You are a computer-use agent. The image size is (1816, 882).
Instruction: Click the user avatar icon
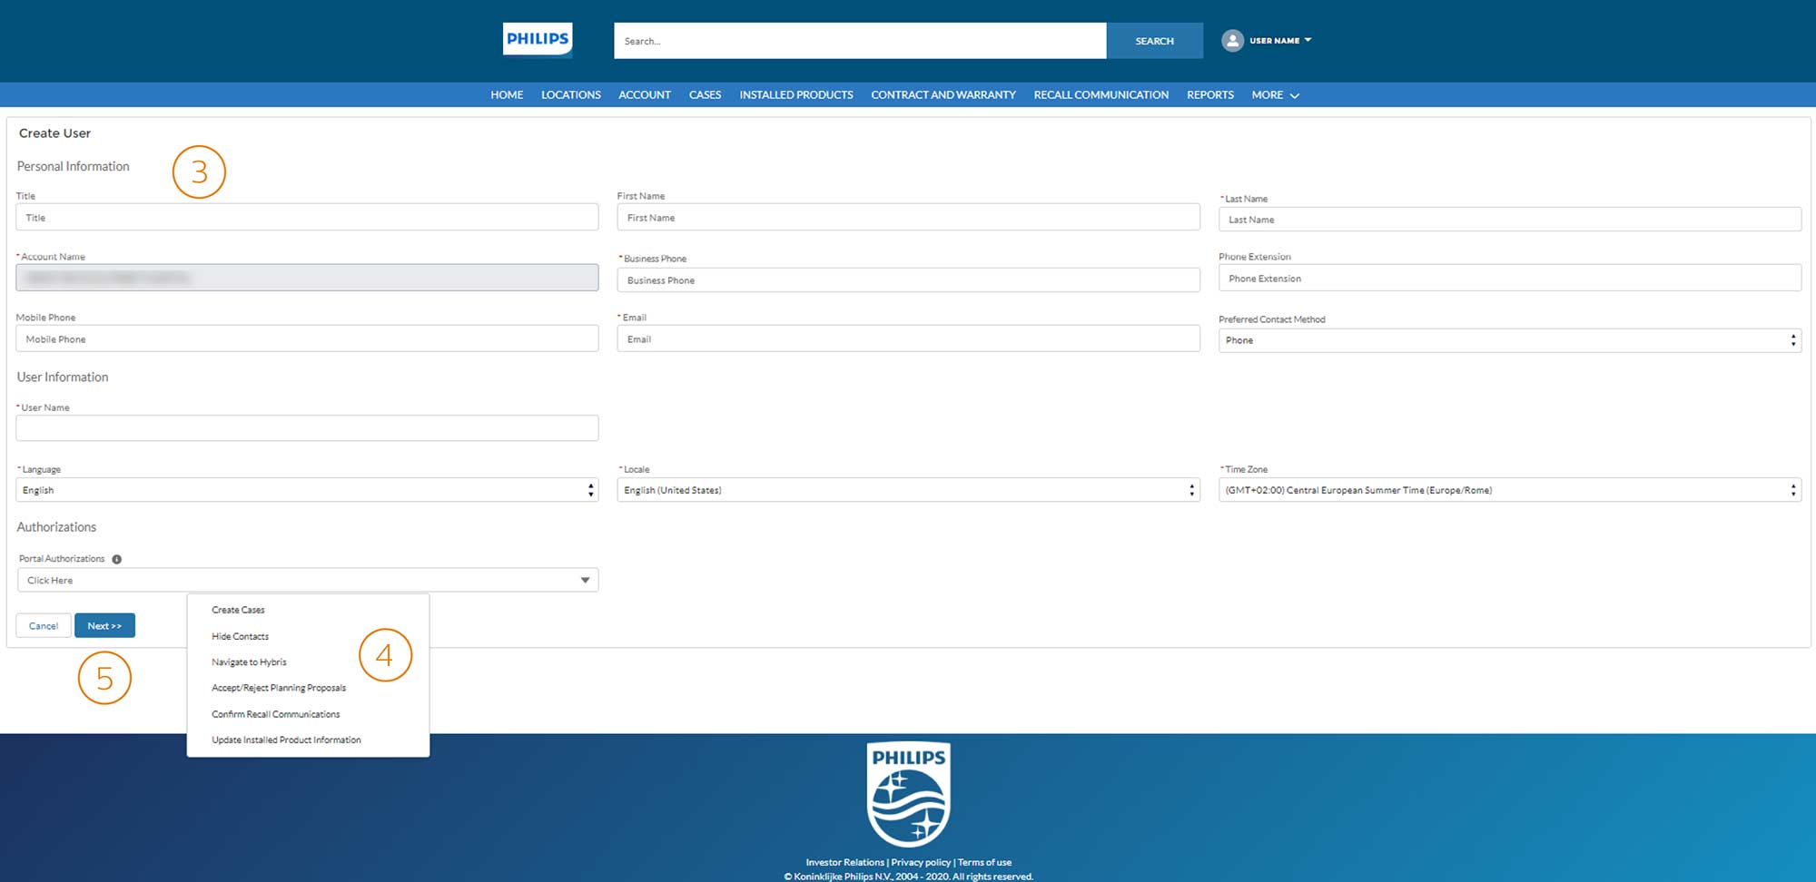[1232, 41]
